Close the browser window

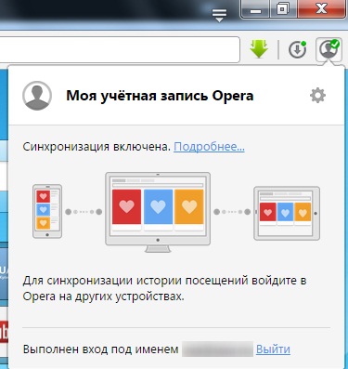321,9
